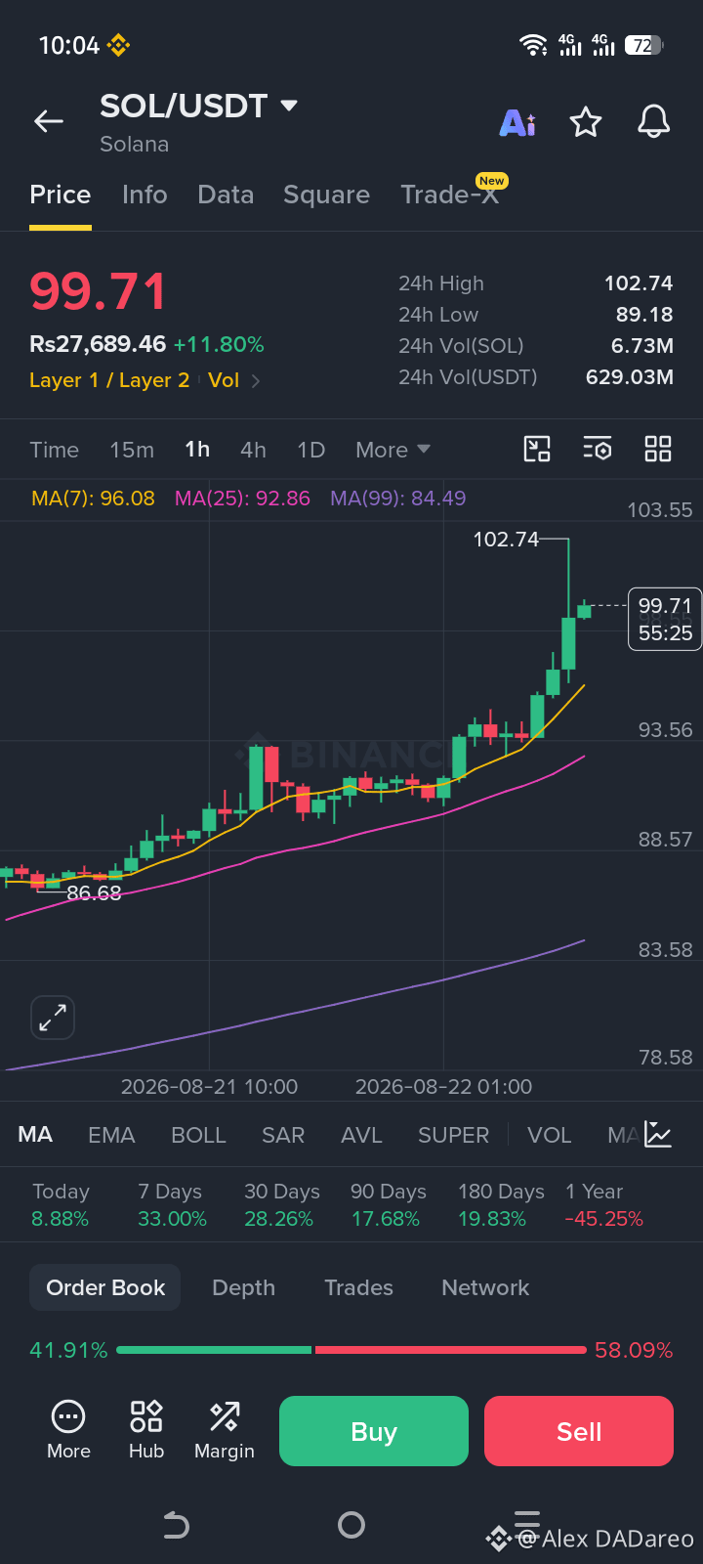Screen dimensions: 703x1564
Task: Tap Android back navigation button
Action: click(x=176, y=1525)
